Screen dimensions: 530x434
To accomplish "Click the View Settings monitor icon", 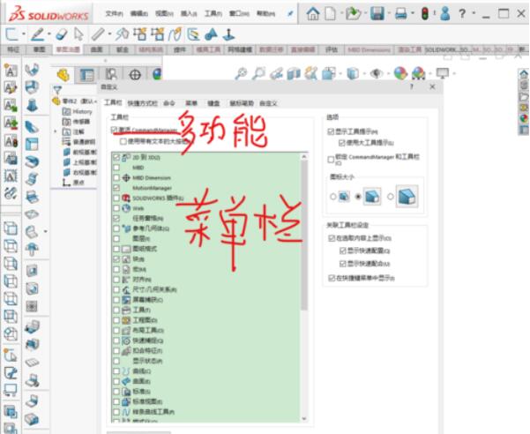I will pos(443,73).
